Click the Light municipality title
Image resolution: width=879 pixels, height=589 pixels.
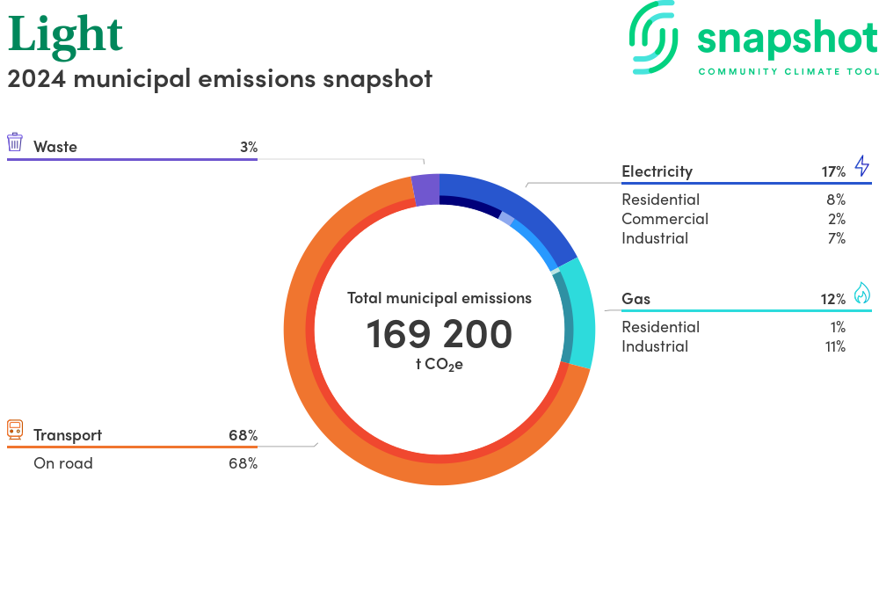(66, 35)
